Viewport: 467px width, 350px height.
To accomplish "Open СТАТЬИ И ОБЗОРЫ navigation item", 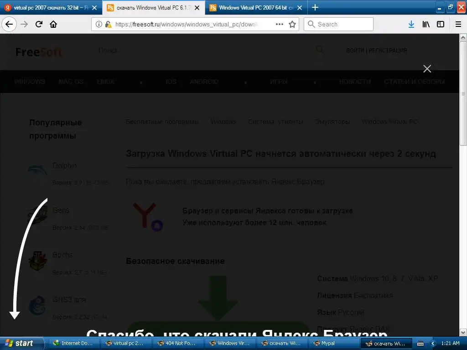I will tap(414, 82).
